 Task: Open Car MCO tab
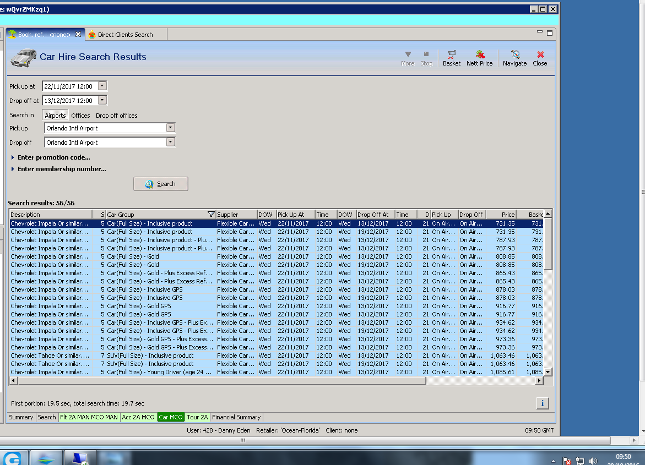171,417
